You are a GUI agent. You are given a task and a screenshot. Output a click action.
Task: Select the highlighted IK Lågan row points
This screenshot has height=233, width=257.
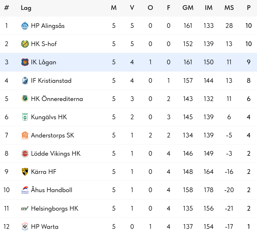249,62
